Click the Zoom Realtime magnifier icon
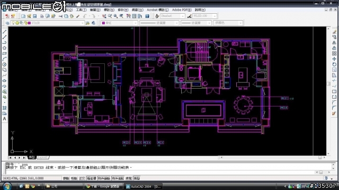The height and width of the screenshot is (190, 339). point(110,16)
